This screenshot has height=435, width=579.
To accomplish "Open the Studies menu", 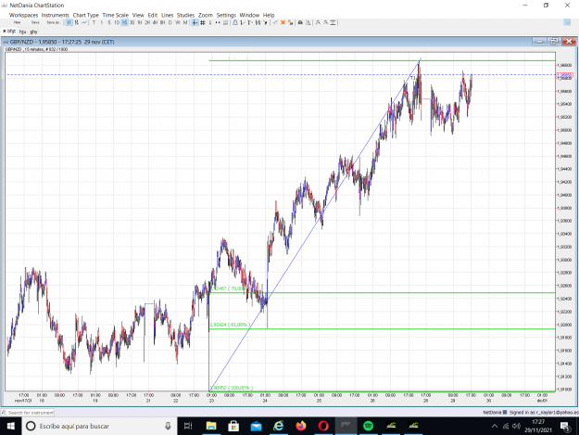I will point(185,15).
